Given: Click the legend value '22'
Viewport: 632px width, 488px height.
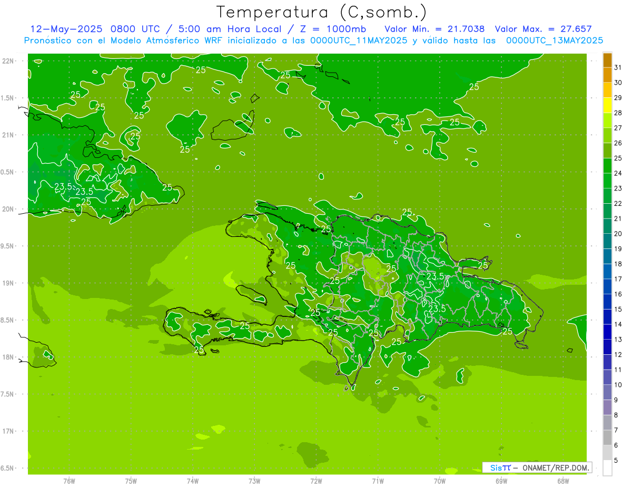Looking at the screenshot, I should point(618,203).
